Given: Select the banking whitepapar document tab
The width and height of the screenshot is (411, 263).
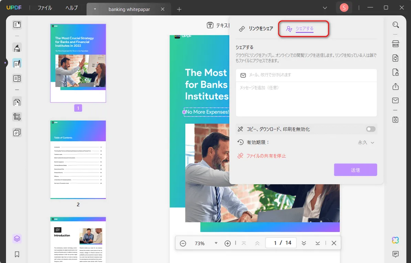Looking at the screenshot, I should [129, 9].
